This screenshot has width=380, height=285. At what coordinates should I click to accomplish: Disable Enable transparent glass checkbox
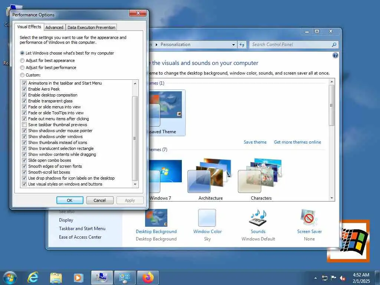tap(24, 101)
